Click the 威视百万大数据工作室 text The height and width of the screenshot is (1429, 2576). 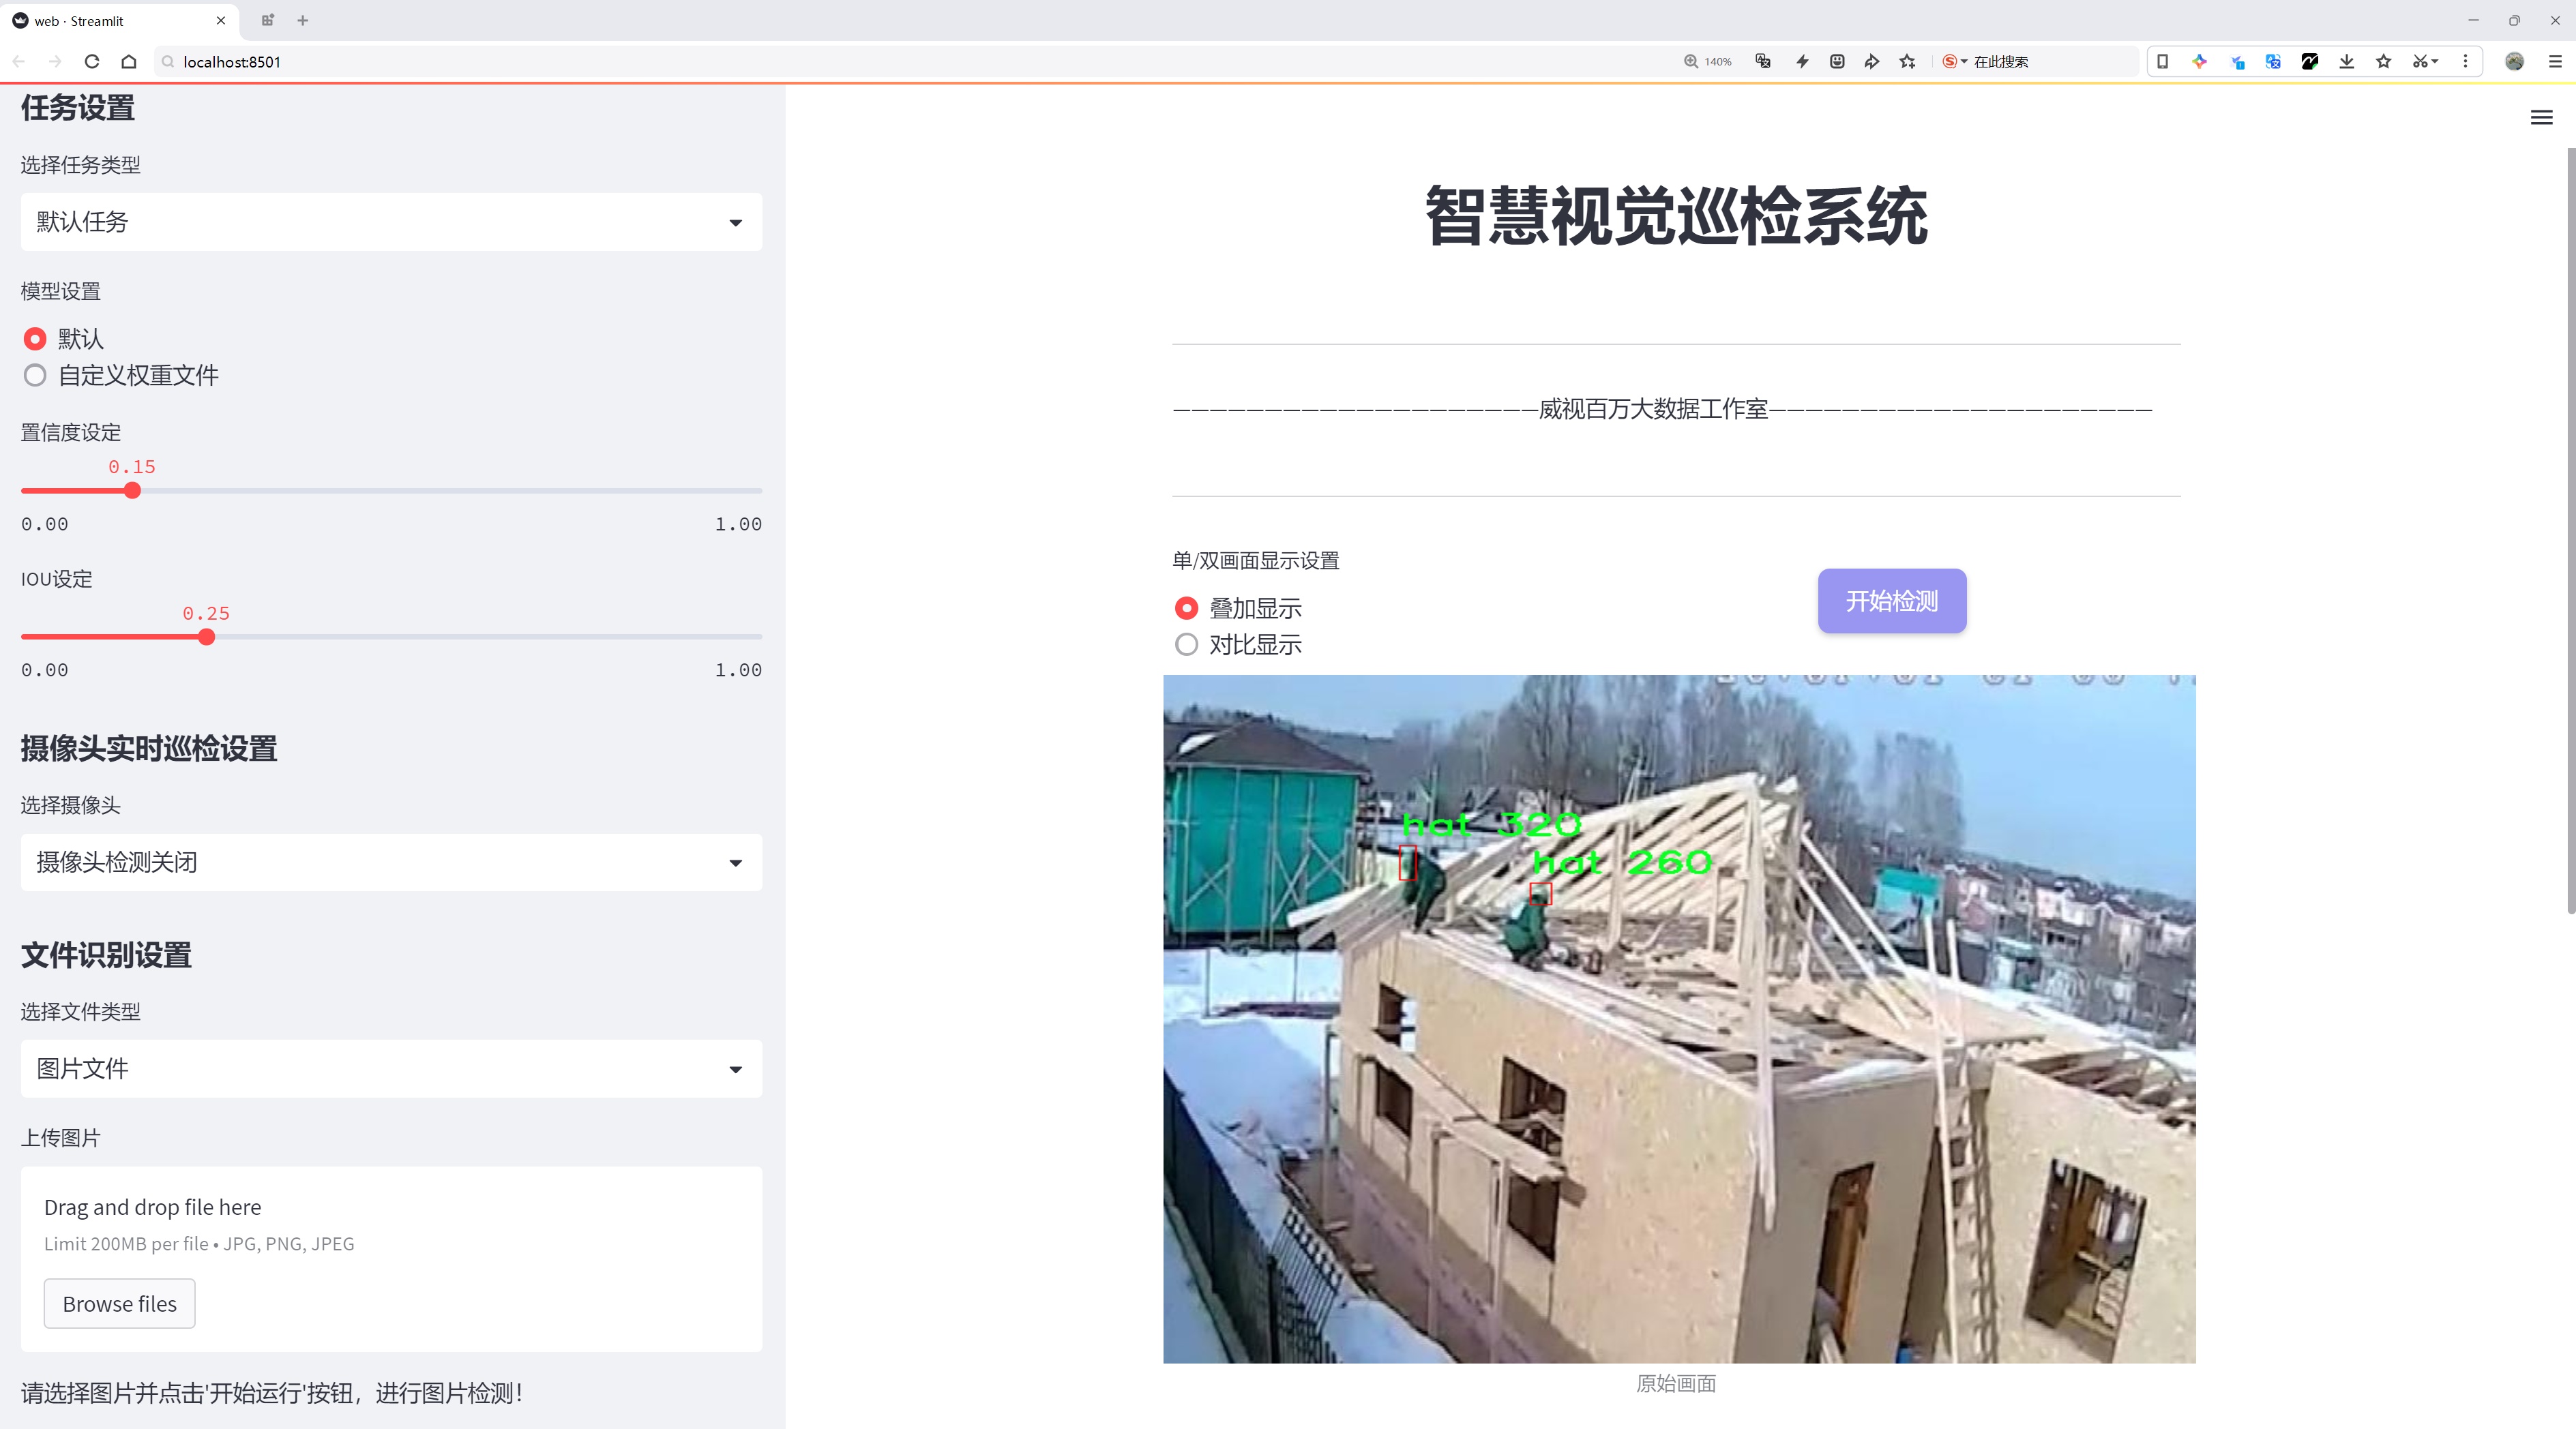(x=1653, y=408)
